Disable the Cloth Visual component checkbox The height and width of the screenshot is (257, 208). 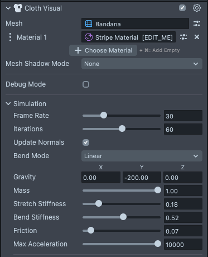pyautogui.click(x=182, y=8)
